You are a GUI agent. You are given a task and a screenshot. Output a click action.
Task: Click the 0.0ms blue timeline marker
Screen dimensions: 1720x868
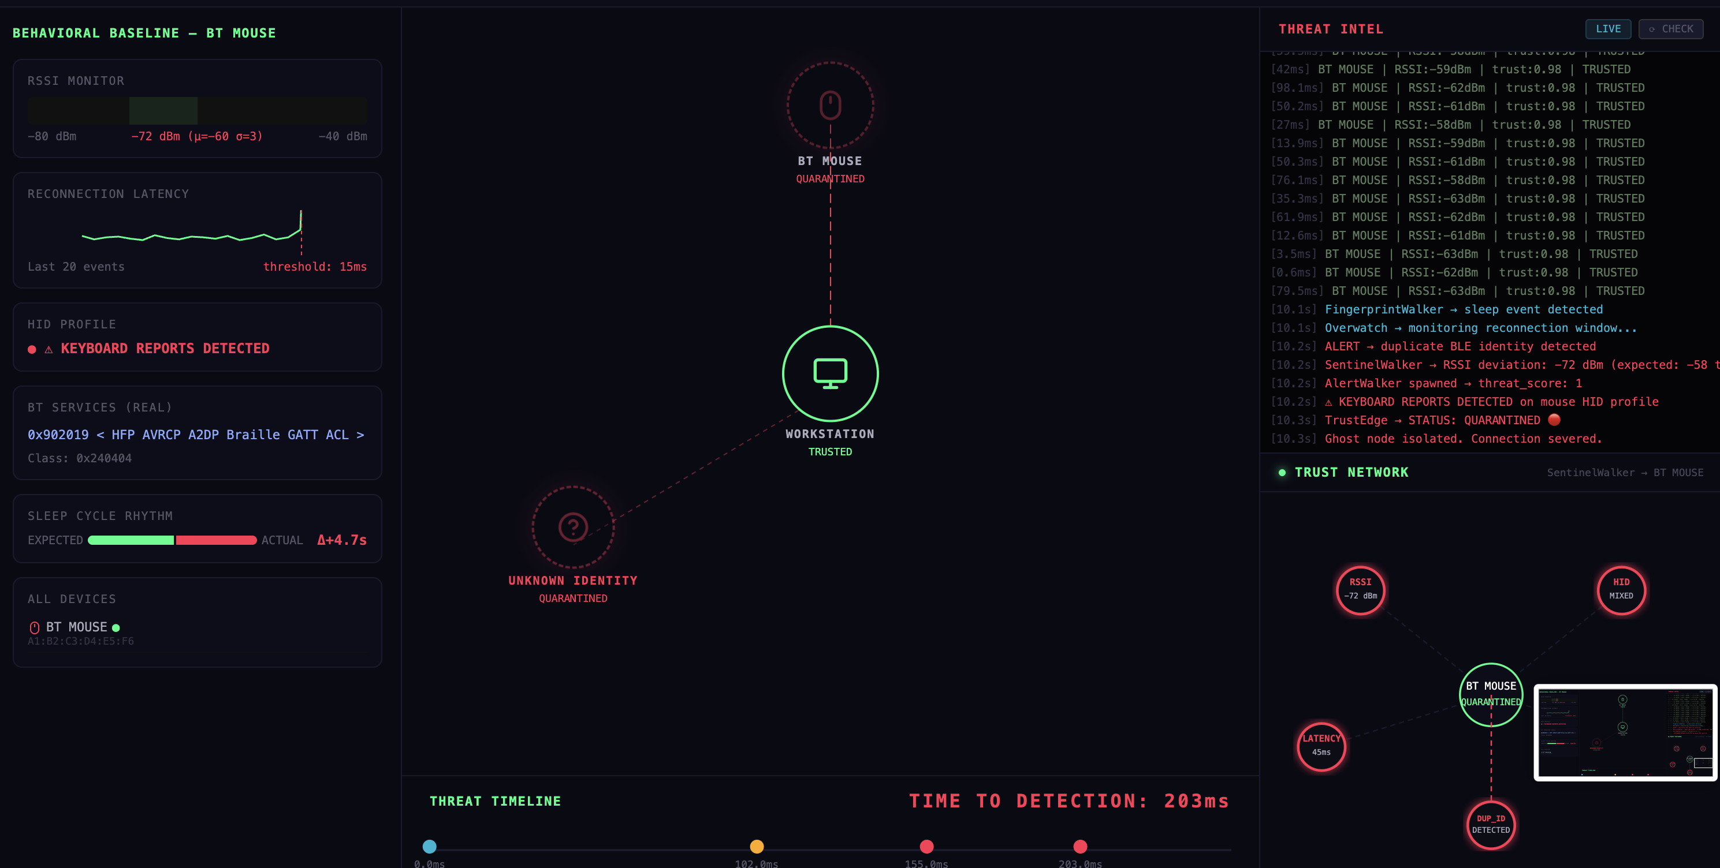pos(429,846)
